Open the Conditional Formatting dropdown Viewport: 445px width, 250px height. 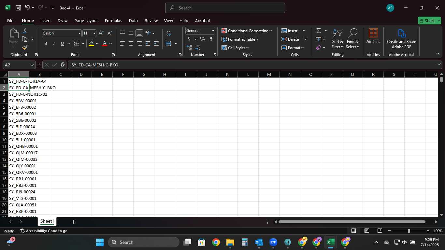point(247,31)
